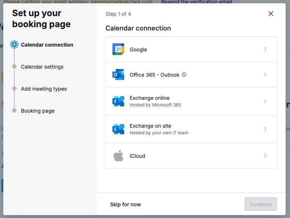Click the Office 365 Outlook icon
This screenshot has height=218, width=290.
coord(118,75)
